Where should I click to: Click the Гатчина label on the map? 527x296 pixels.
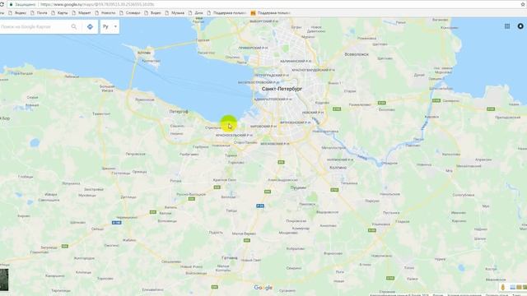pyautogui.click(x=230, y=257)
